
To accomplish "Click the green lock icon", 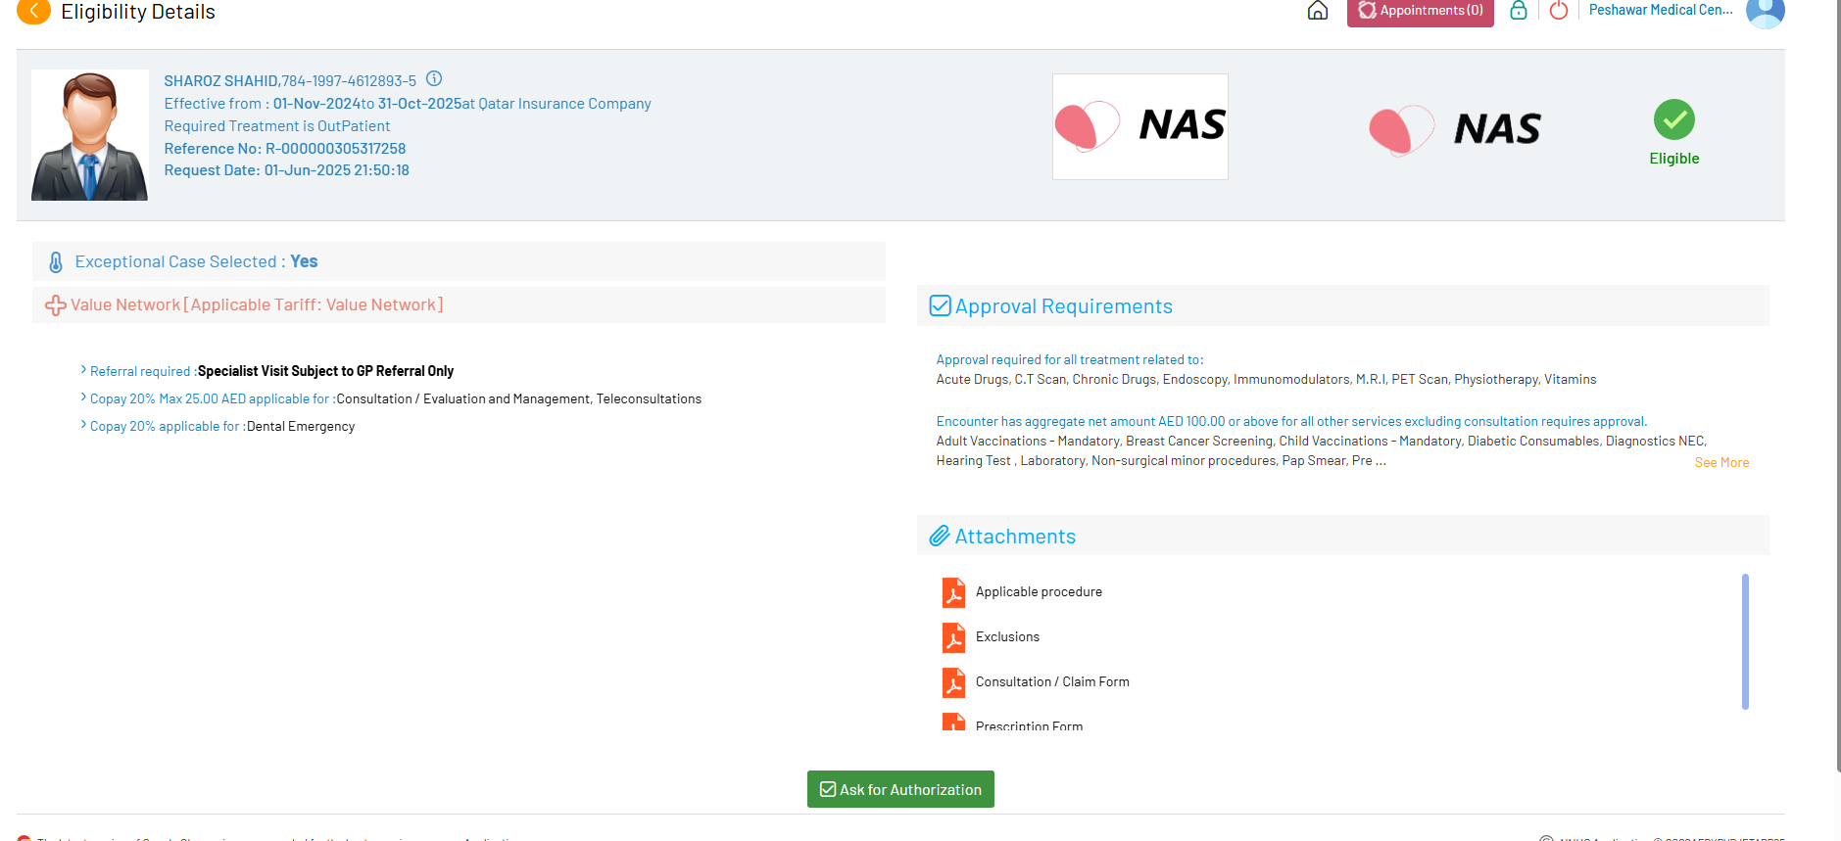I will (x=1518, y=11).
